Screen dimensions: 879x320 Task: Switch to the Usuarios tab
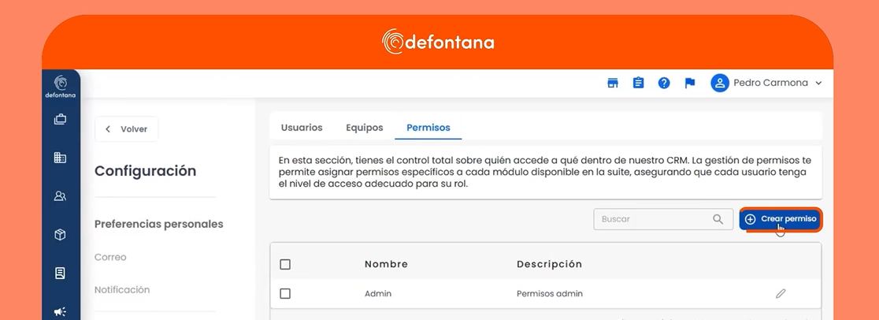pos(302,128)
